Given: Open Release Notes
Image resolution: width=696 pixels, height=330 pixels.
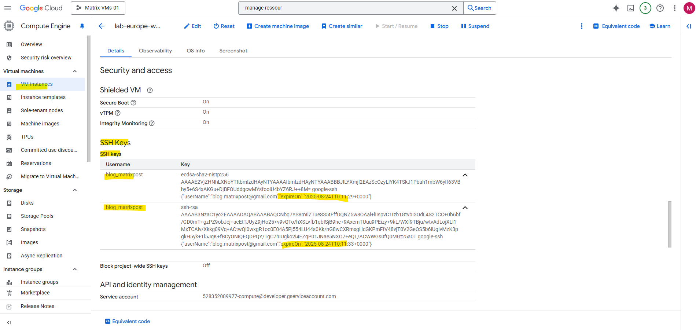Looking at the screenshot, I should [45, 306].
